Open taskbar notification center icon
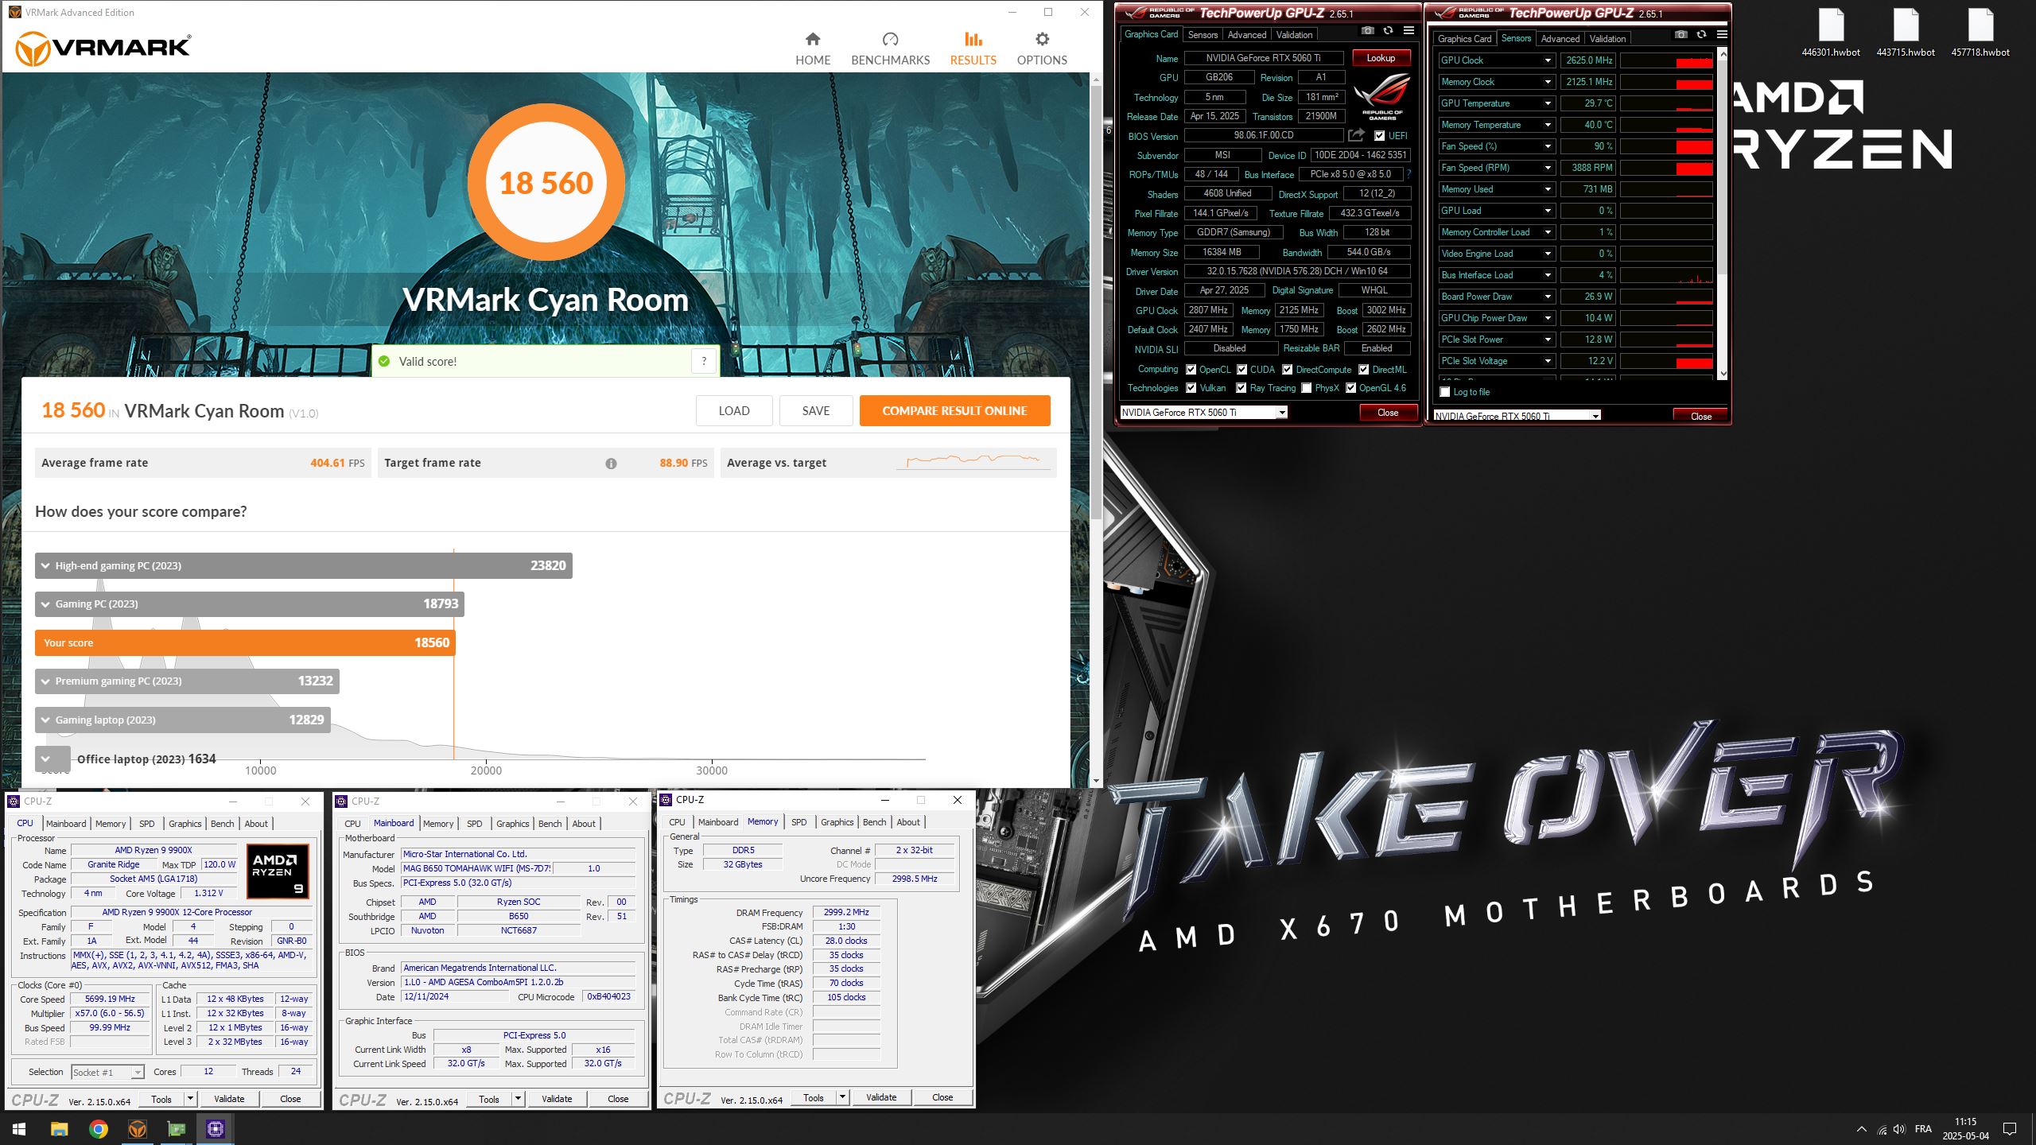 tap(2010, 1129)
